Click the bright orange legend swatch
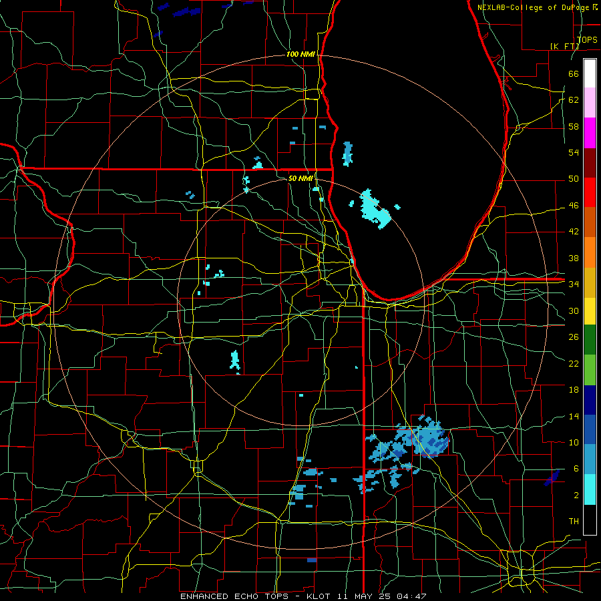 (590, 252)
